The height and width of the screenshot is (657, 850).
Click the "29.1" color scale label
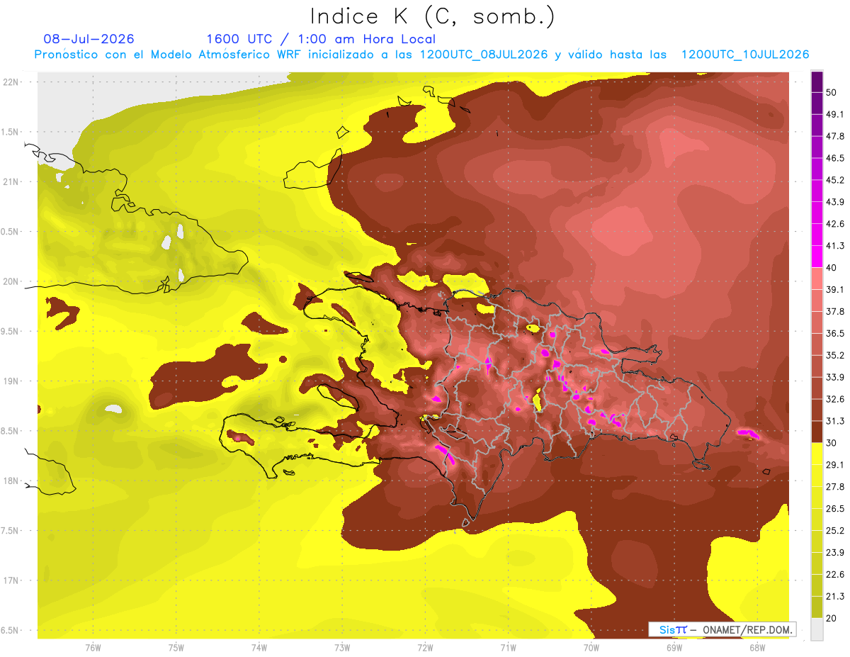(x=835, y=464)
